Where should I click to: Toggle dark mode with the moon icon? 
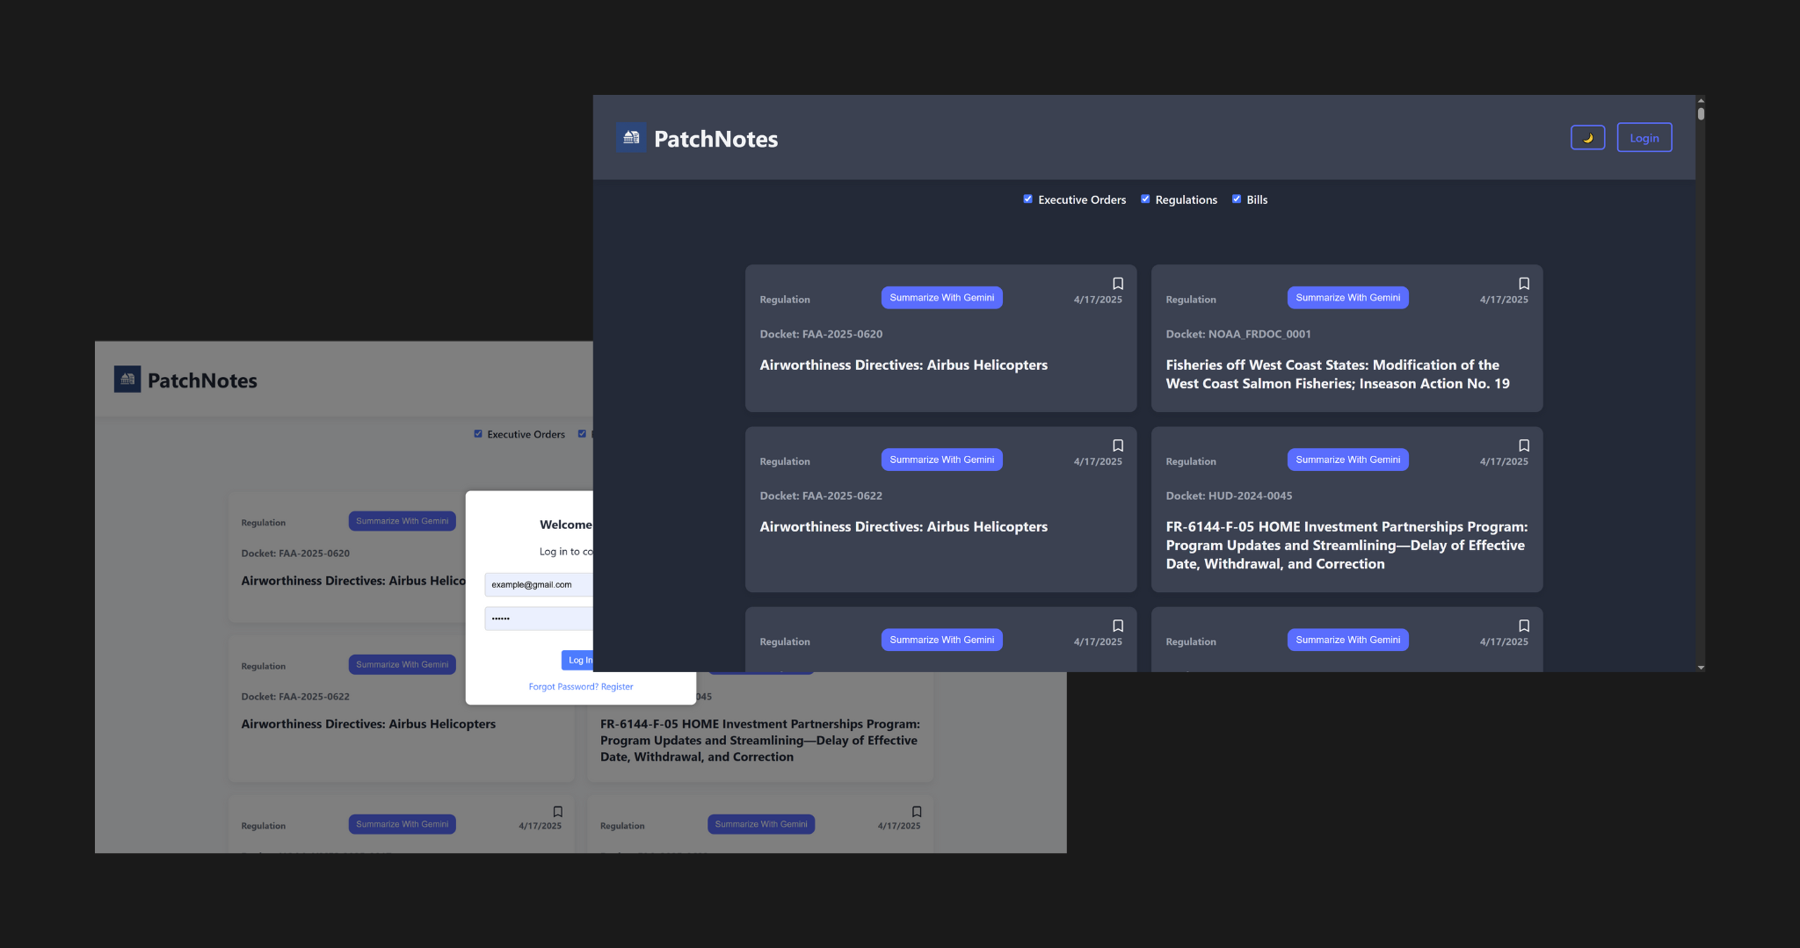pyautogui.click(x=1587, y=137)
